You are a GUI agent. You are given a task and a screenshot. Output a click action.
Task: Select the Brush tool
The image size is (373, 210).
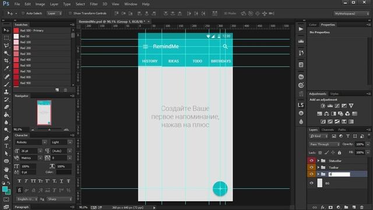pyautogui.click(x=6, y=84)
